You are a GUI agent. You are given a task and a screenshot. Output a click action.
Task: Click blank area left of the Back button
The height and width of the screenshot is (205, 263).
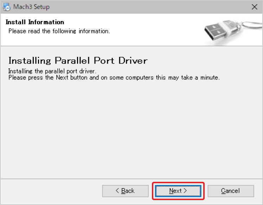coord(53,191)
